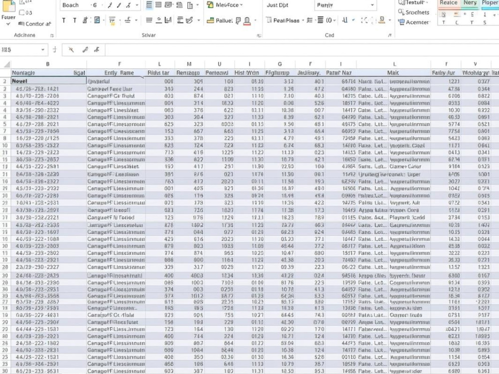This screenshot has height=374, width=499.
Task: Click the Nontagje header cell
Action: (48, 73)
